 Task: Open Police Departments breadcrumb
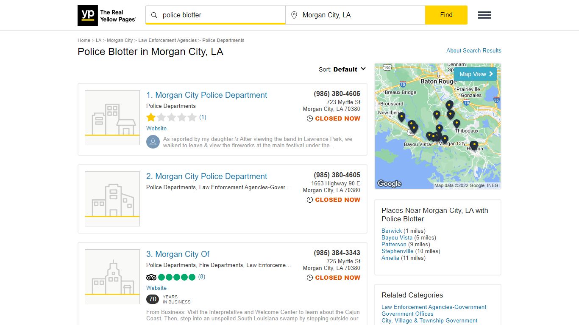(223, 40)
